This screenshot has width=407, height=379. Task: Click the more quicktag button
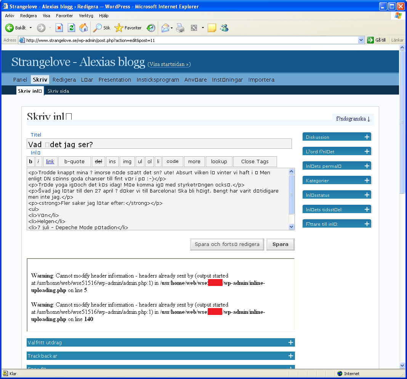pos(194,161)
